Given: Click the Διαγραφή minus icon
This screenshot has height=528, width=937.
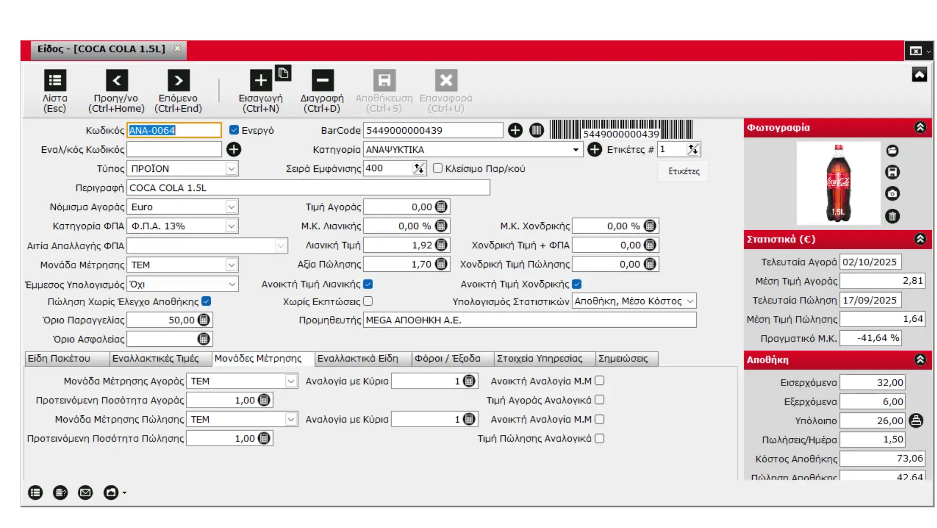Looking at the screenshot, I should (322, 80).
